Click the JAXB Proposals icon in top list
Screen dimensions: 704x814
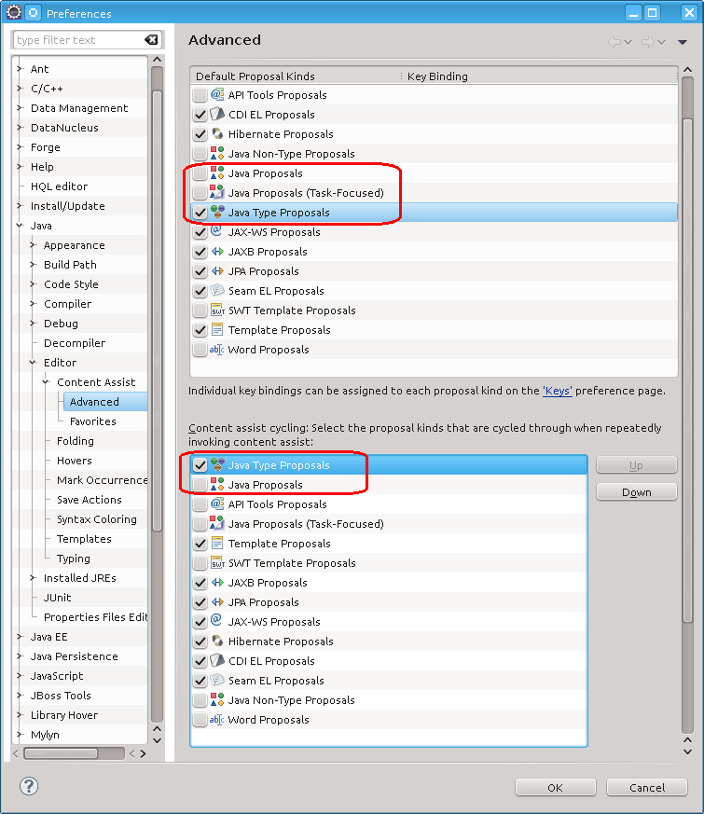(x=217, y=252)
